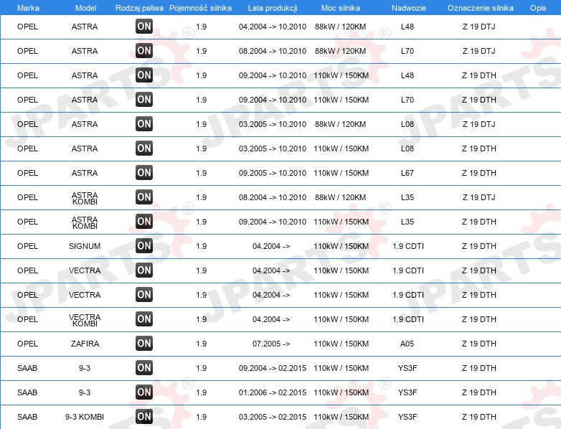This screenshot has width=561, height=429.
Task: Click the Lata produkcji column header
Action: click(x=273, y=8)
